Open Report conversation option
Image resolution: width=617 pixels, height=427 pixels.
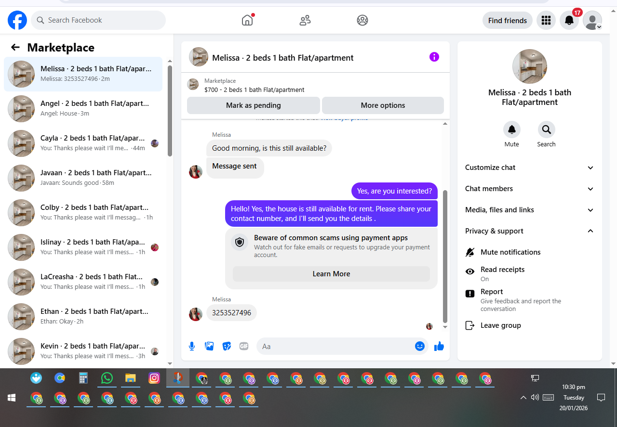530,300
